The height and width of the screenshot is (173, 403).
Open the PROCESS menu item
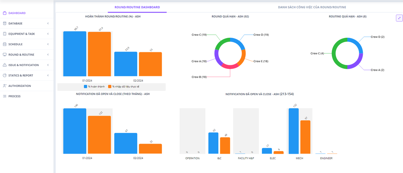coord(15,96)
